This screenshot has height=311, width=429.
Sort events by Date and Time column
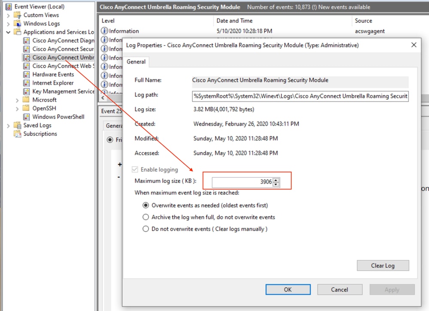[234, 21]
